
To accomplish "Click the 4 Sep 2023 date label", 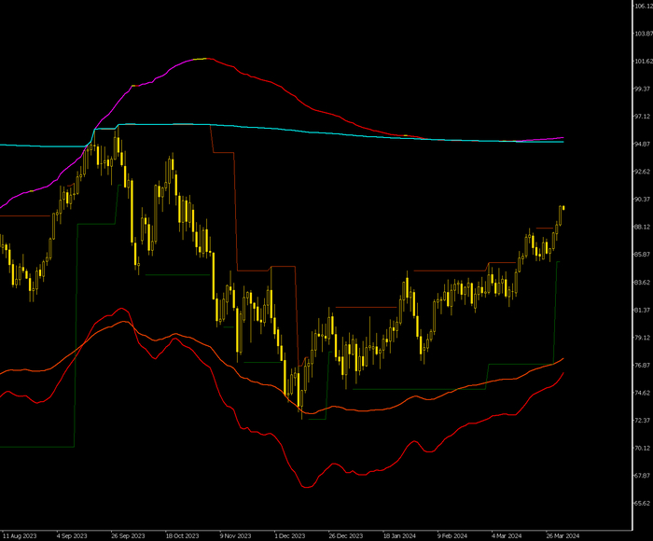I will tap(72, 536).
